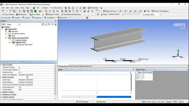Open the Solve dropdown arrow
Image resolution: width=189 pixels, height=106 pixels.
click(50, 8)
